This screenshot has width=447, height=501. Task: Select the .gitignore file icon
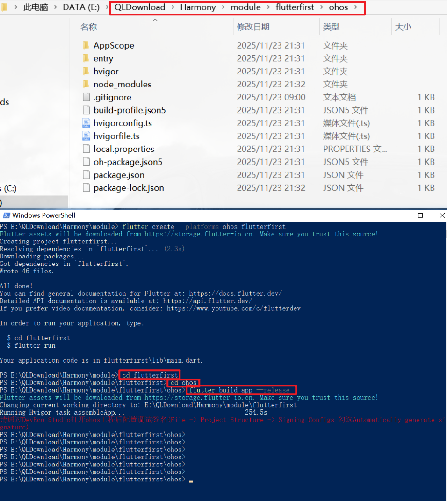tap(86, 97)
